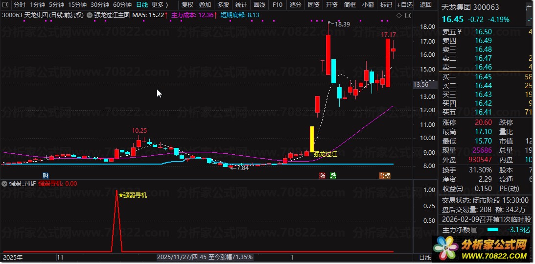Open the 小窗 mini window
The height and width of the screenshot is (264, 535).
click(x=368, y=5)
